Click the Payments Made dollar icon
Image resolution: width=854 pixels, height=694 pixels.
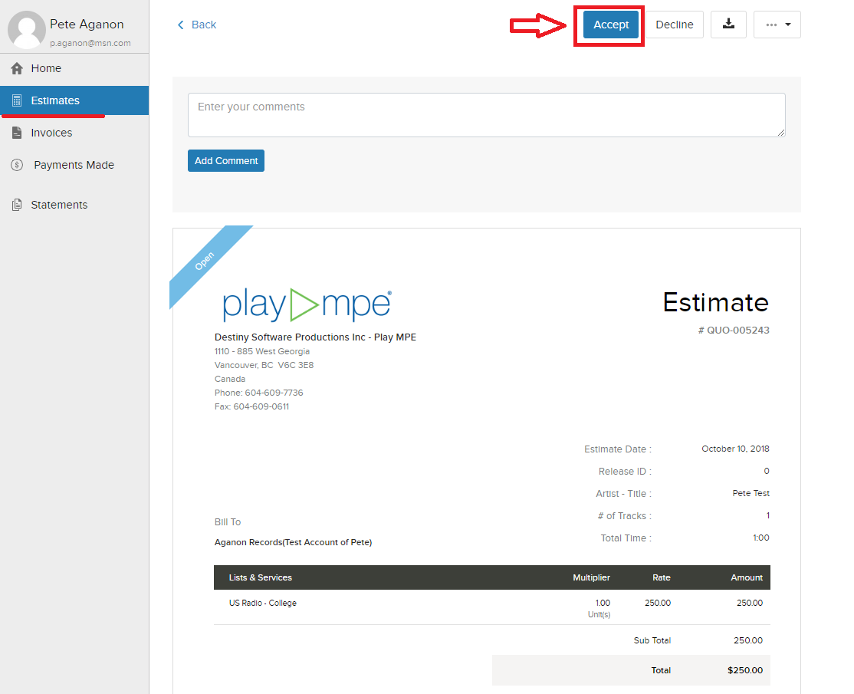(17, 165)
